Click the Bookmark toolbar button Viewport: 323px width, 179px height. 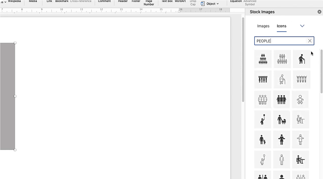click(x=62, y=1)
